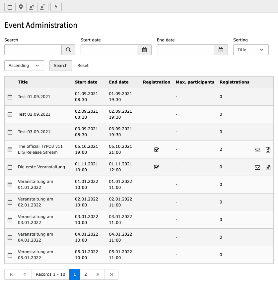Email participants of the TYPO3 v11 Release Stream
Image resolution: width=278 pixels, height=285 pixels.
click(x=257, y=150)
